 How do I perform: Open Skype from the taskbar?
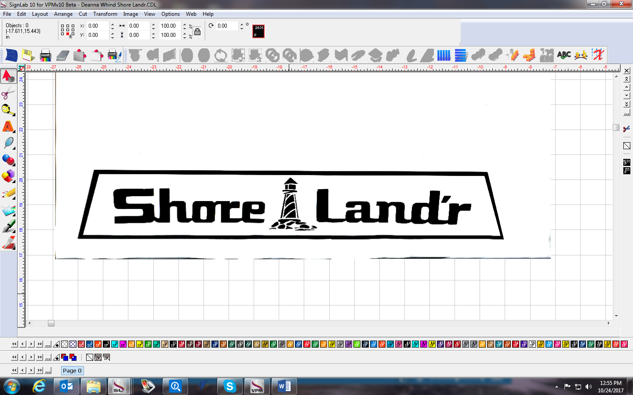(229, 386)
